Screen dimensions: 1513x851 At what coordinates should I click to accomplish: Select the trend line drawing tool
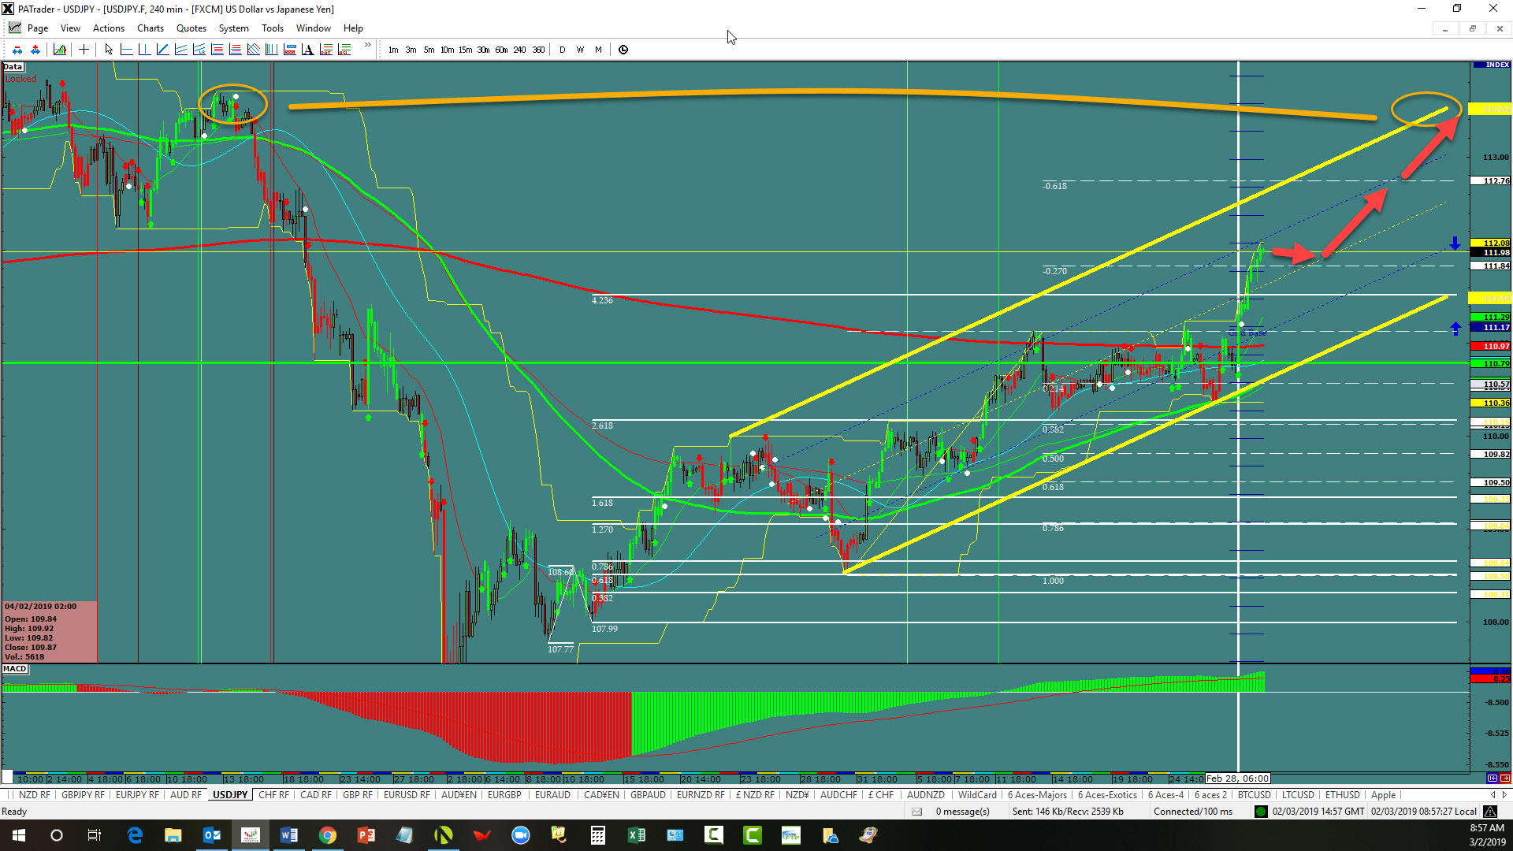tap(162, 50)
